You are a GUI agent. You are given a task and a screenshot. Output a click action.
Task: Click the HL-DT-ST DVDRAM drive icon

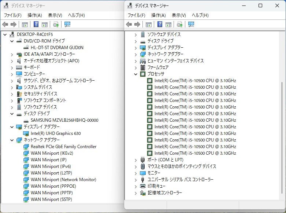26,47
